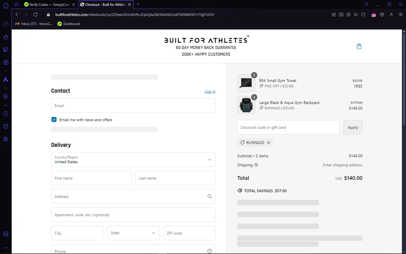Open sidebar three-dots setup menu

(6, 248)
